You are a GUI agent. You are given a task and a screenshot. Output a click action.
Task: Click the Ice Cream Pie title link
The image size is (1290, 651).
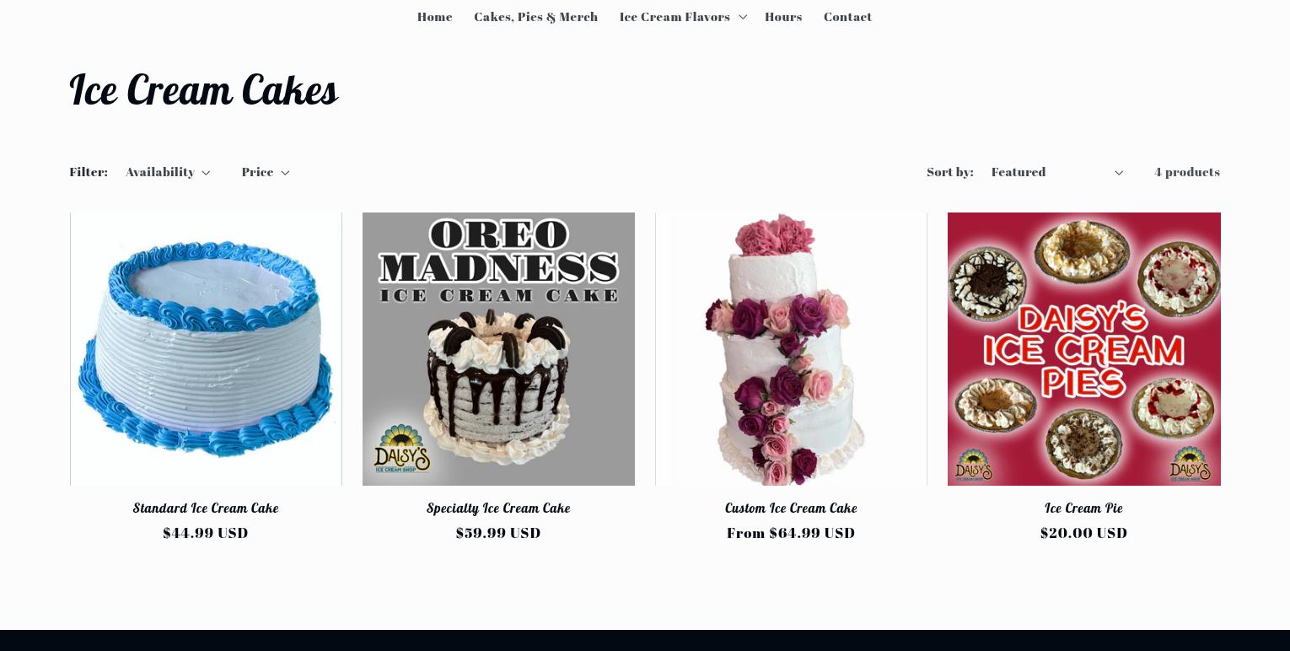(x=1083, y=508)
